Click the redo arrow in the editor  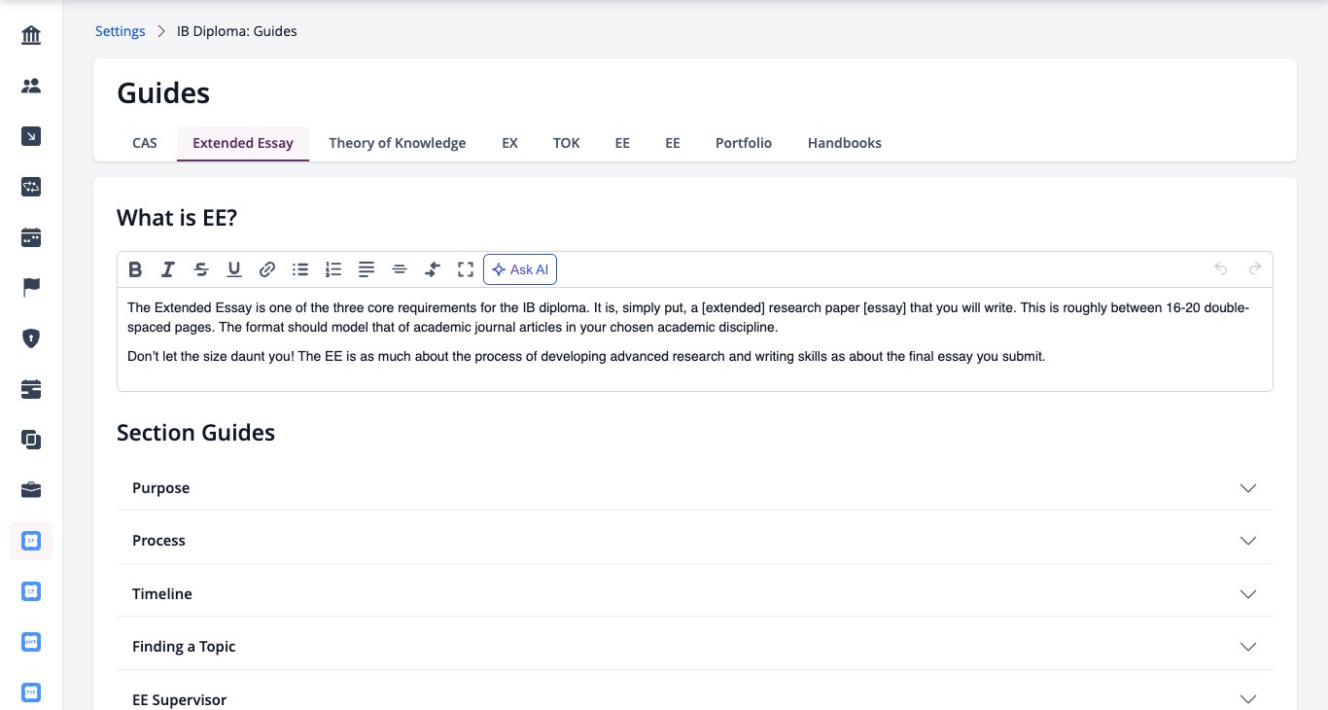[1255, 269]
